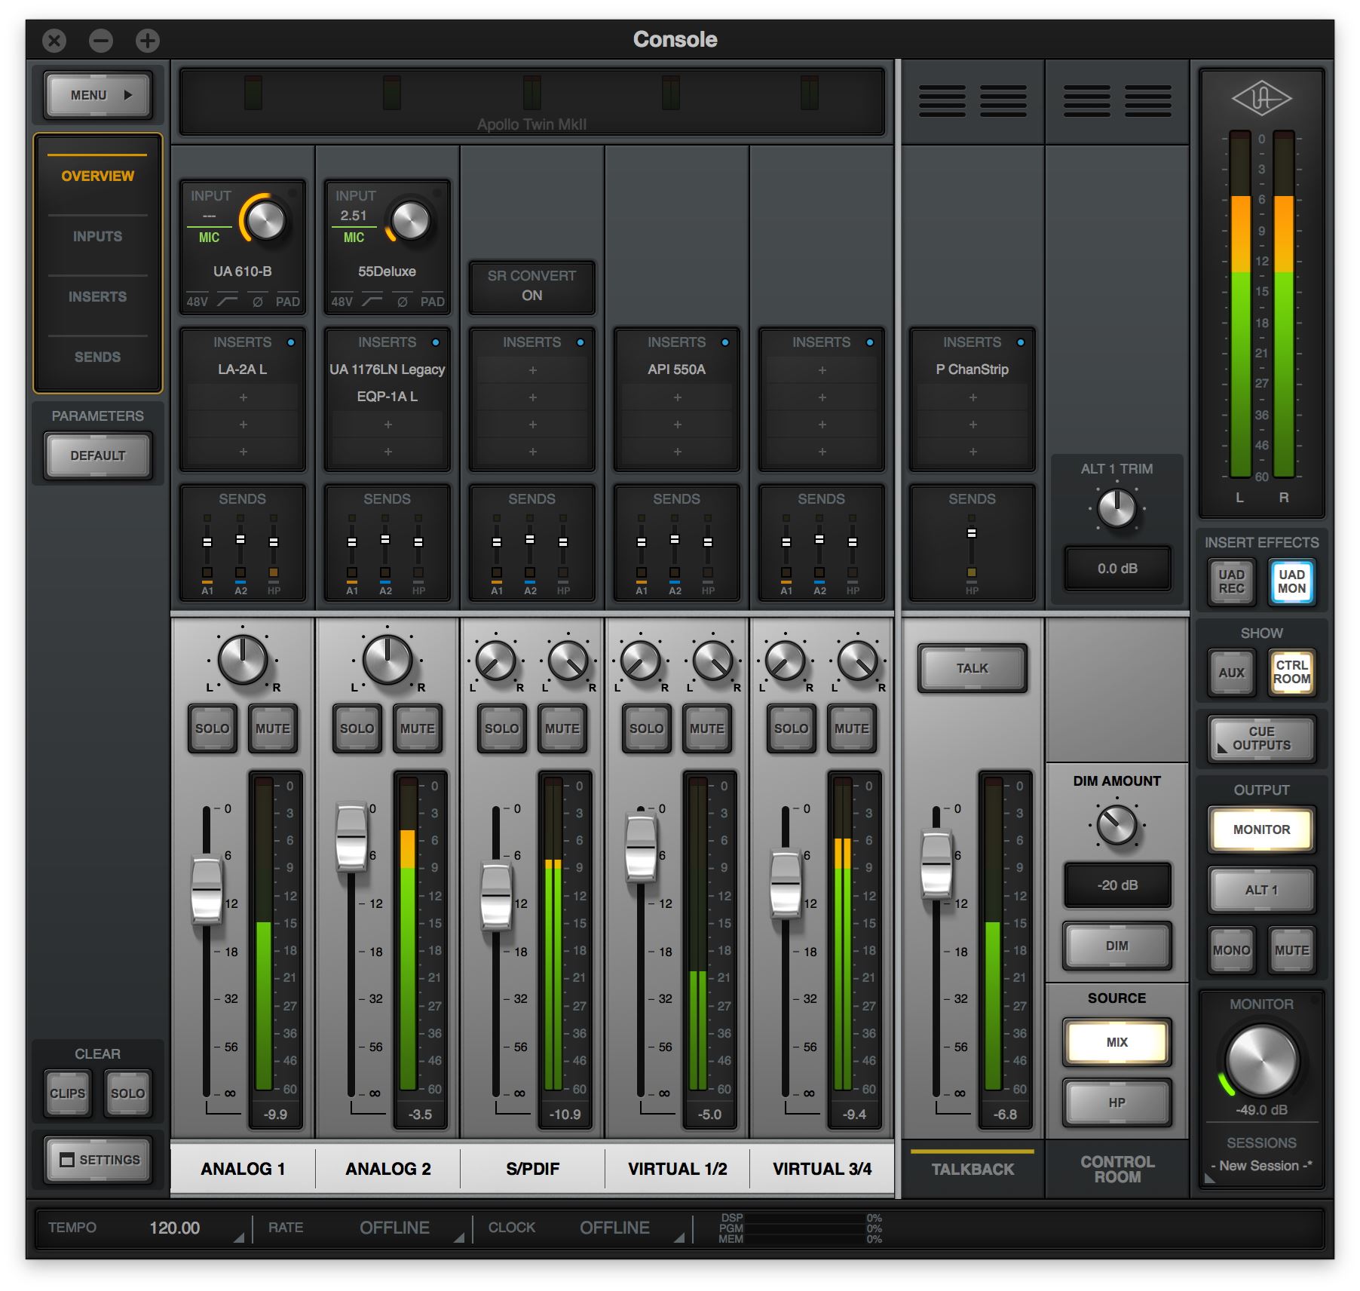Click the Analog 1 pan knob
The width and height of the screenshot is (1360, 1291).
click(x=243, y=659)
